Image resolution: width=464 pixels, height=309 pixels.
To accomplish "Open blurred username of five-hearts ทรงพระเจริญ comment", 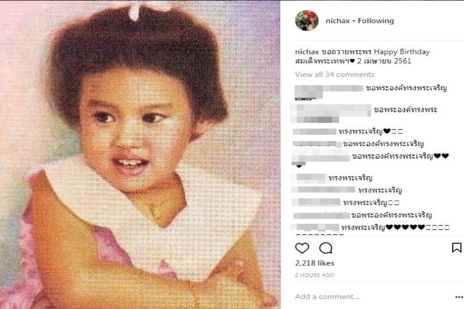I will tap(315, 227).
